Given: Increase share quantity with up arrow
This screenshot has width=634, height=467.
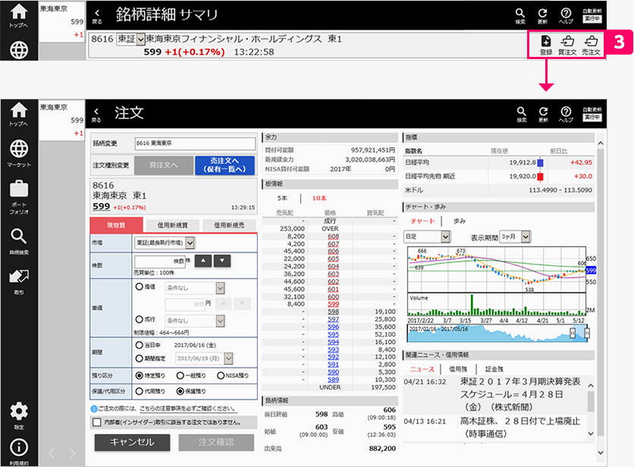Looking at the screenshot, I should [203, 261].
